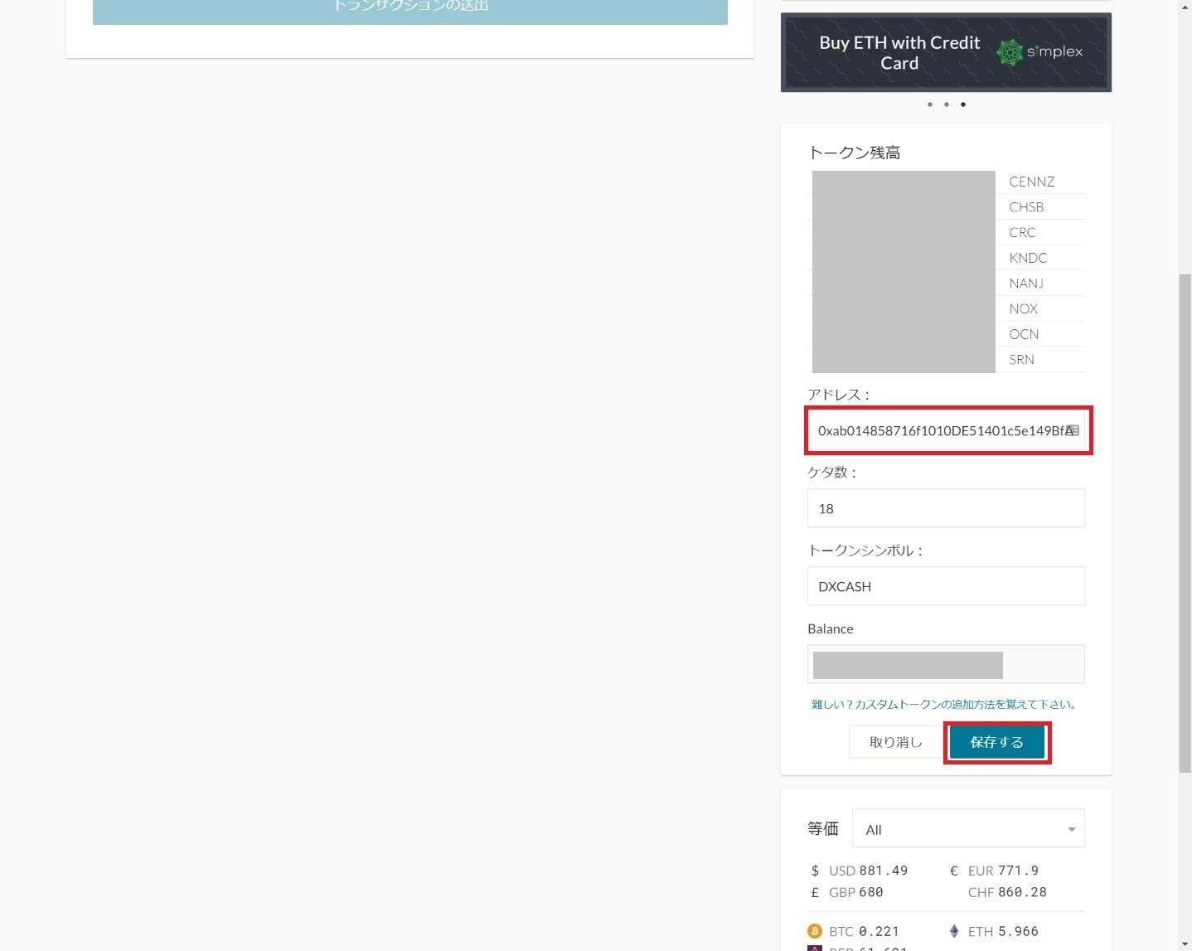The image size is (1192, 951).
Task: Click the CHSB token row
Action: 946,206
